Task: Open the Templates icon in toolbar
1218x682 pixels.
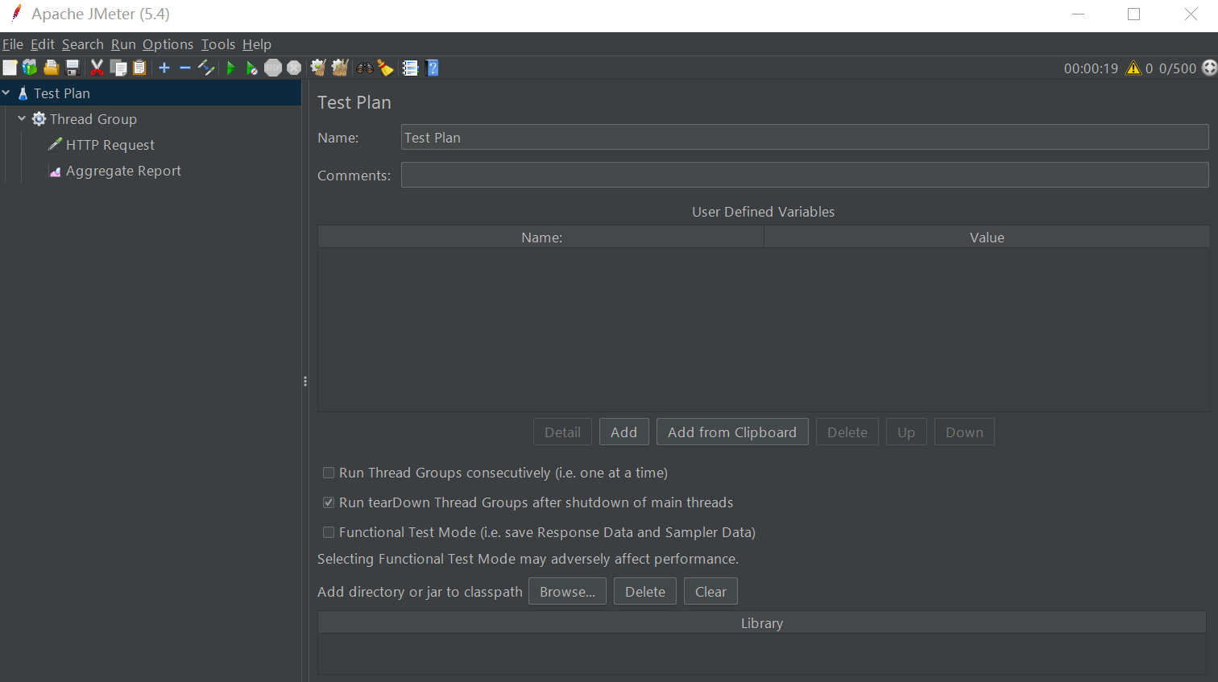Action: [30, 68]
